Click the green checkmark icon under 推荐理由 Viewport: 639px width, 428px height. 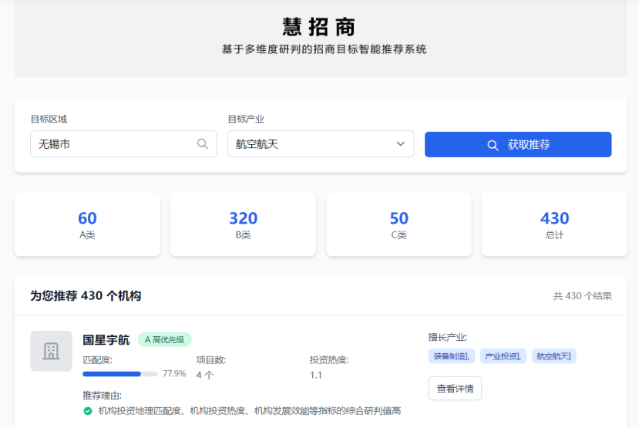click(88, 411)
